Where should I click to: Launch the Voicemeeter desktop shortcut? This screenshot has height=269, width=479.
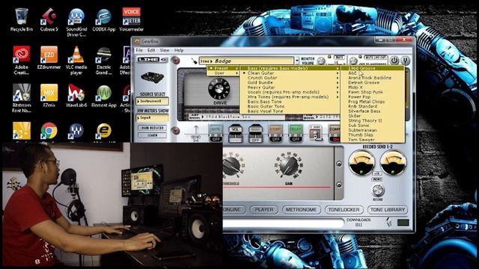click(x=132, y=19)
